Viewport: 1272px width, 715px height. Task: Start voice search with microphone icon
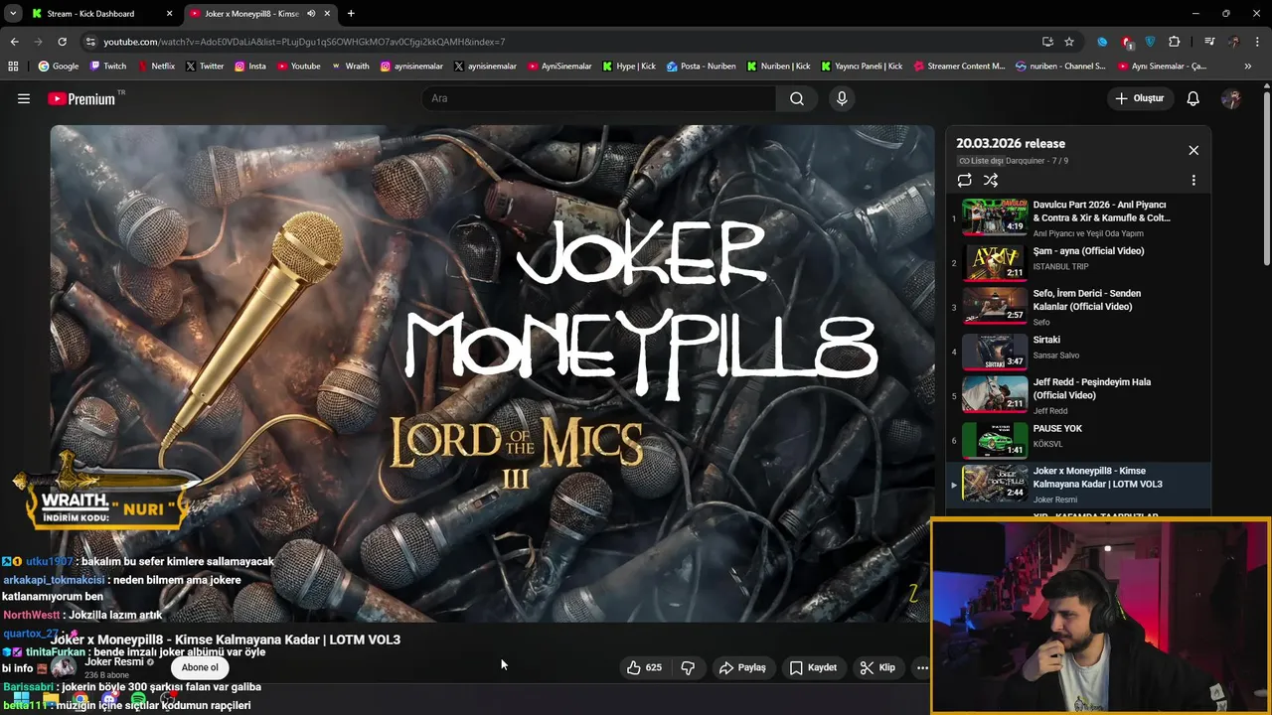point(842,98)
